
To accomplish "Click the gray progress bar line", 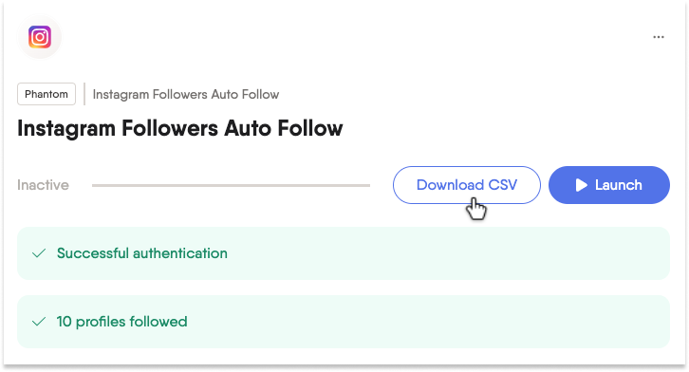I will [x=231, y=185].
